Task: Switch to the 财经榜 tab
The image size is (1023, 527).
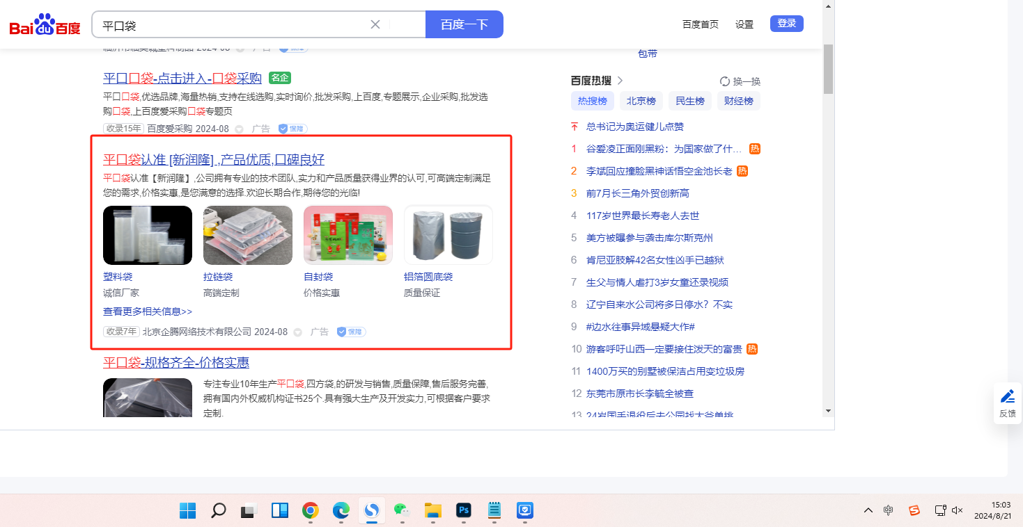Action: (739, 101)
